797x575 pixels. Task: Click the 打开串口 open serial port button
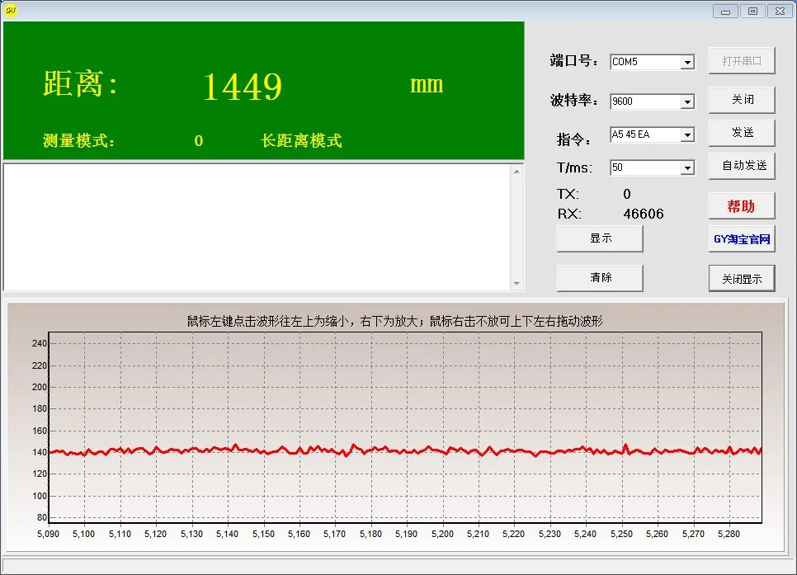pyautogui.click(x=740, y=60)
